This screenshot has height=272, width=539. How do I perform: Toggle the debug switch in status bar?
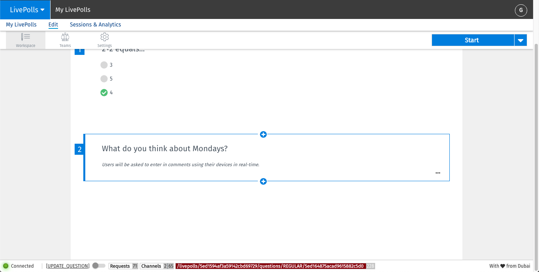click(x=99, y=266)
